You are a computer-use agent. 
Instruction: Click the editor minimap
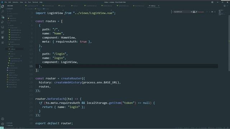click(x=221, y=13)
